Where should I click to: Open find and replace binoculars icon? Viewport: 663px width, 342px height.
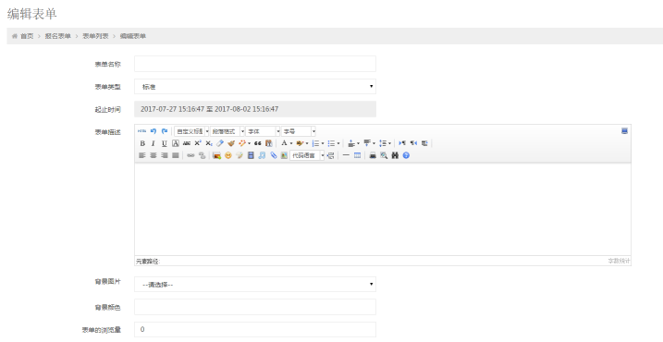click(395, 155)
